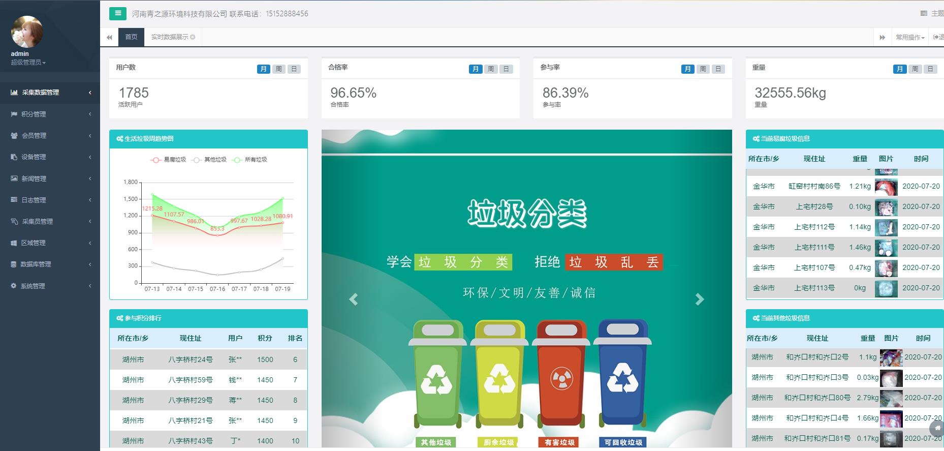The width and height of the screenshot is (944, 451).
Task: Click the 八字桥村24号 ranking cell
Action: [x=191, y=359]
